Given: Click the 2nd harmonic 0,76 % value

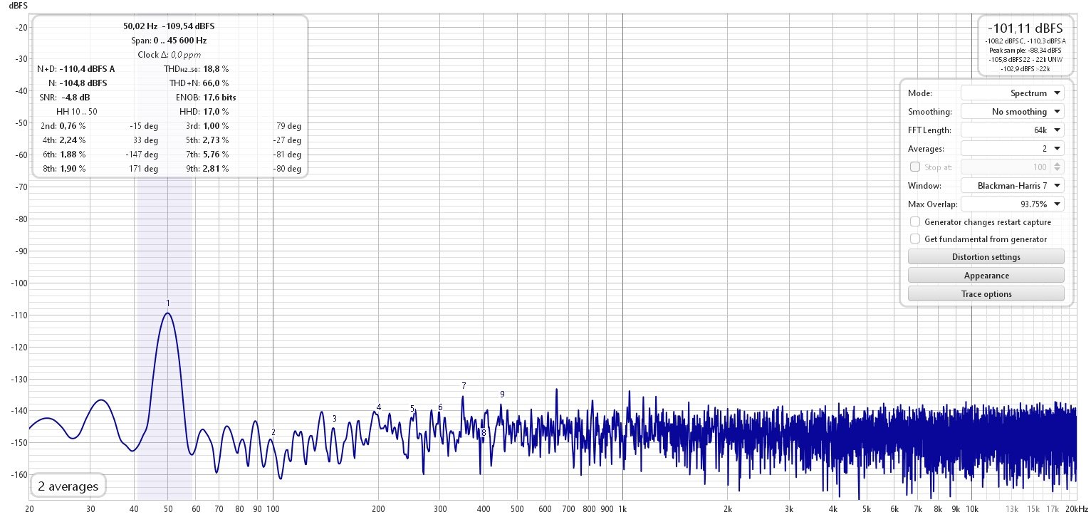Looking at the screenshot, I should [x=72, y=126].
